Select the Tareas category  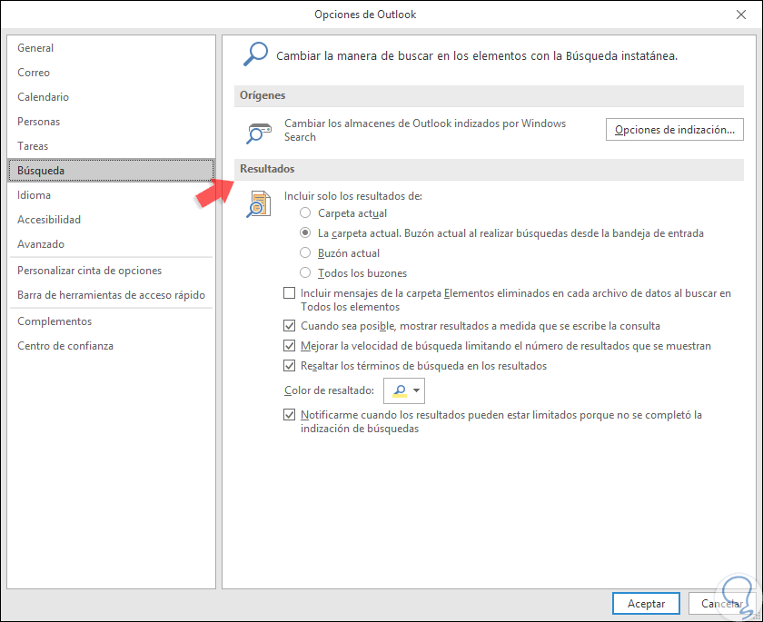(x=111, y=146)
